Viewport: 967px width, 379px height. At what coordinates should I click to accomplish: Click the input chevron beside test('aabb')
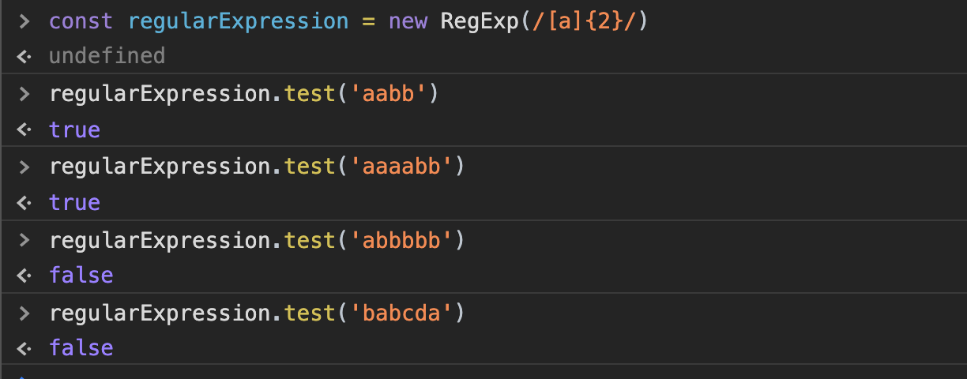24,93
